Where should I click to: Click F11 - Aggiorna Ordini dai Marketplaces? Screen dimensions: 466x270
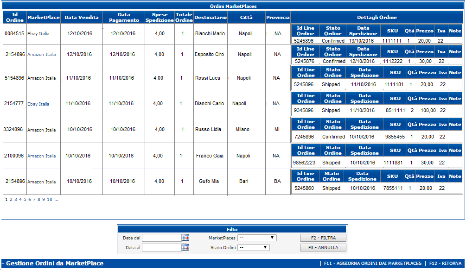(x=373, y=263)
